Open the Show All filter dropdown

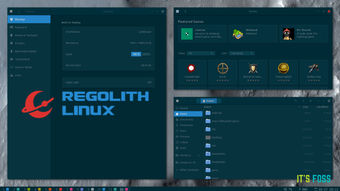201,53
